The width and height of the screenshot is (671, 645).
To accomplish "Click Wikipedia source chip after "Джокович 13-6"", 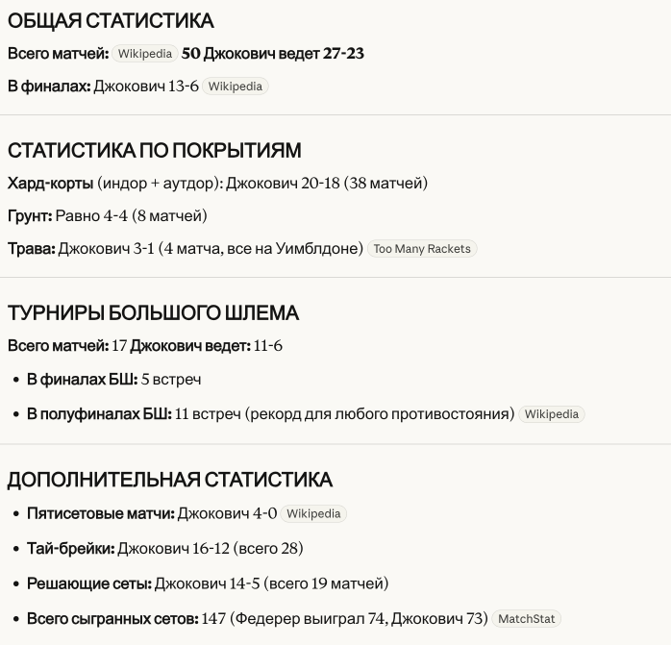I will pos(235,87).
